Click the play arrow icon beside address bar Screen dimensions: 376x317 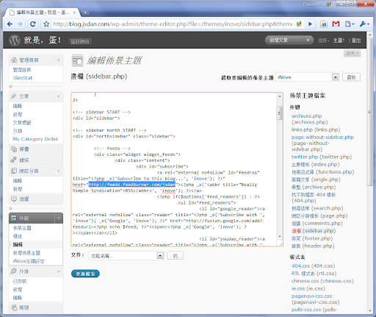[x=310, y=24]
